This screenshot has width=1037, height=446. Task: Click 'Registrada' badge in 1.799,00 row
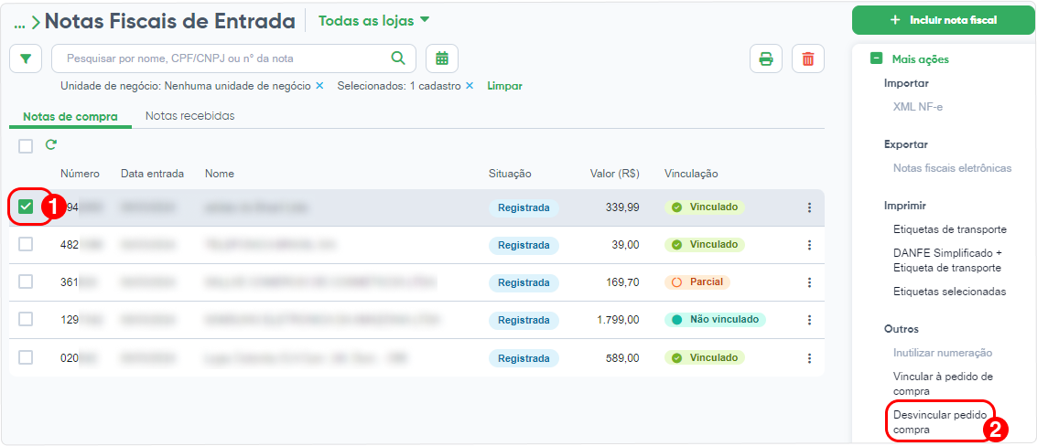tap(524, 320)
